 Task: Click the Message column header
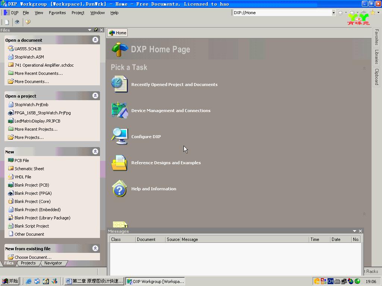(245, 239)
